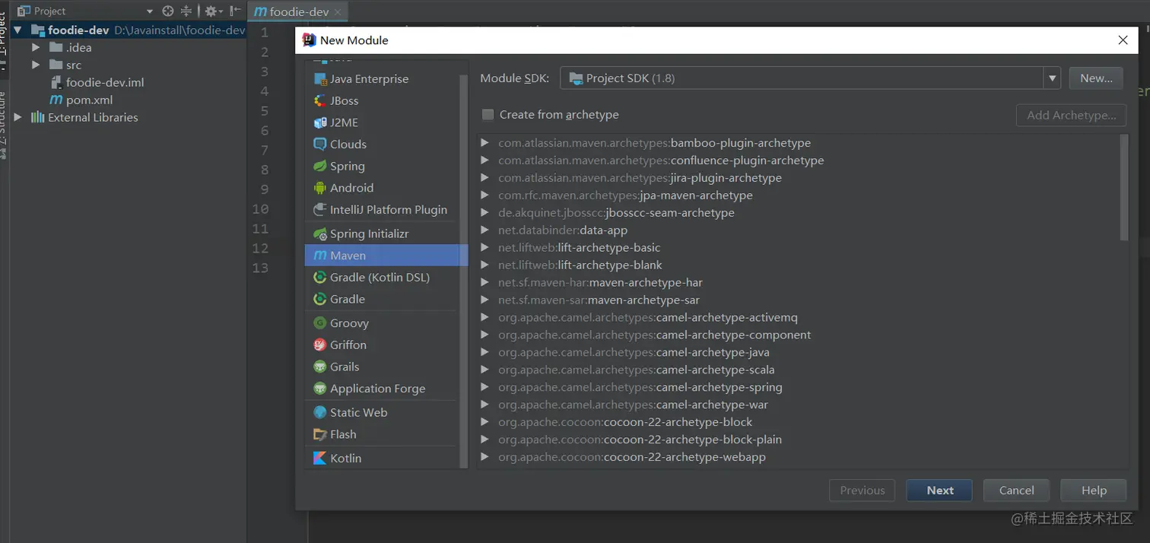Click the archetype list scrollbar
Screen dimensions: 1150x543
coord(1125,188)
